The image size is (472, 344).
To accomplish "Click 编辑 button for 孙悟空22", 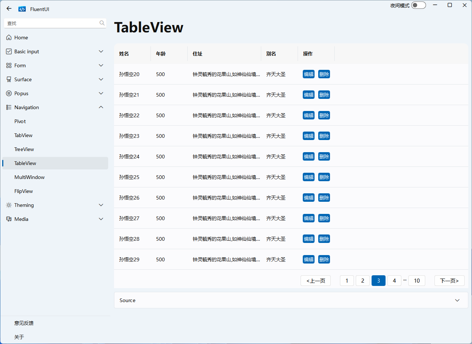I will 309,115.
